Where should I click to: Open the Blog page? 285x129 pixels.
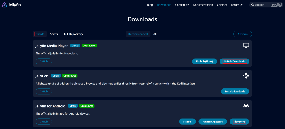pyautogui.click(x=150, y=5)
